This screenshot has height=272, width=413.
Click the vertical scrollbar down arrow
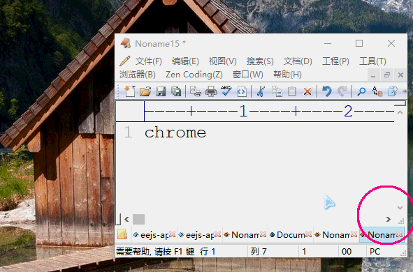coord(400,208)
